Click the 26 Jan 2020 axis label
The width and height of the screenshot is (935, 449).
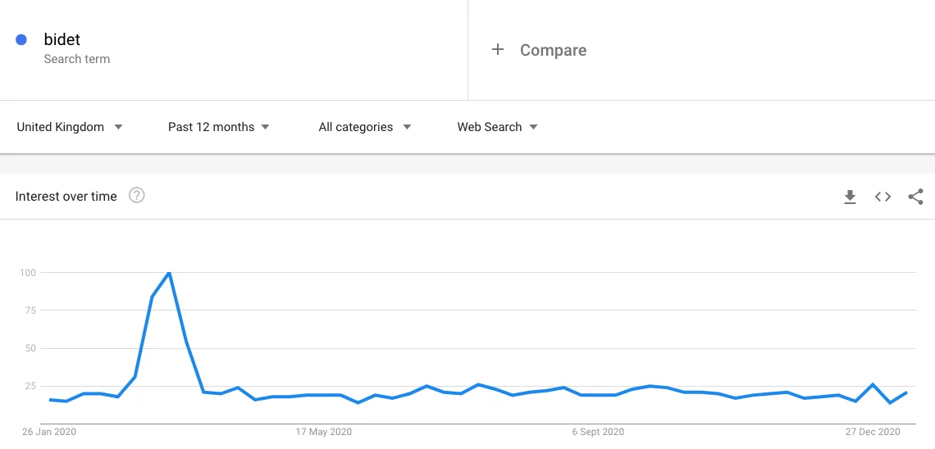click(48, 432)
